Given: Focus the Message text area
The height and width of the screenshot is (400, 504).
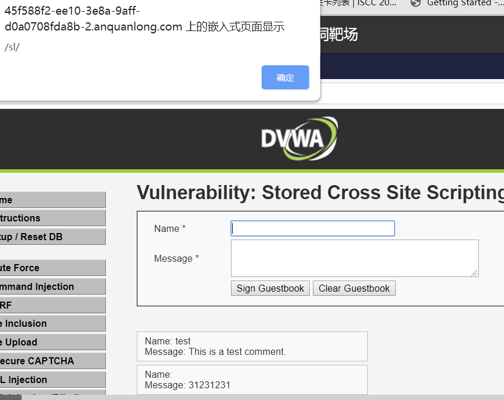Looking at the screenshot, I should 354,258.
